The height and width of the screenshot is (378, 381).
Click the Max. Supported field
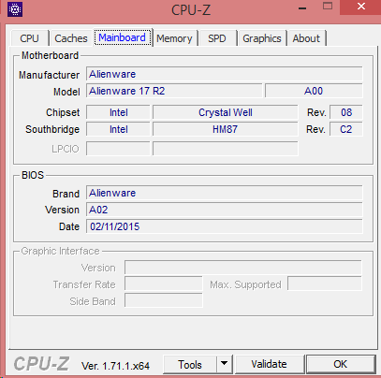click(325, 284)
